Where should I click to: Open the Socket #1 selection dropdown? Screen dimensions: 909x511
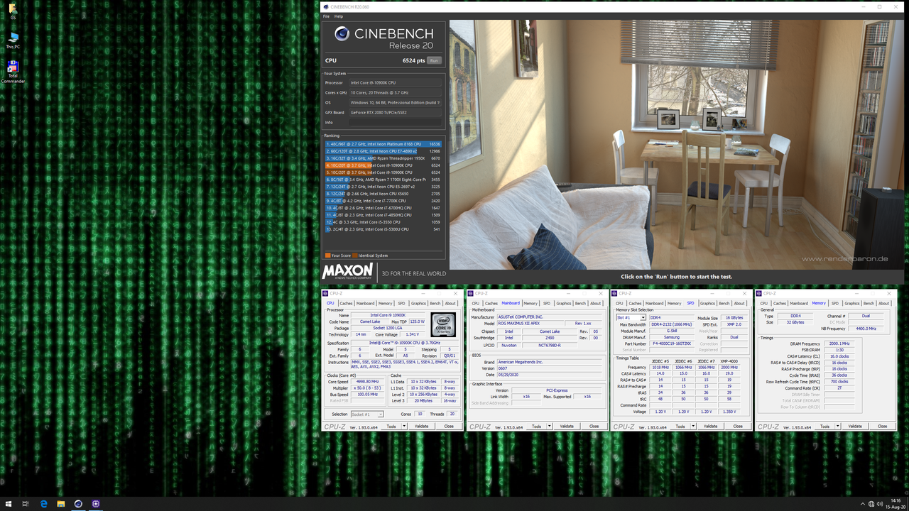tap(366, 414)
